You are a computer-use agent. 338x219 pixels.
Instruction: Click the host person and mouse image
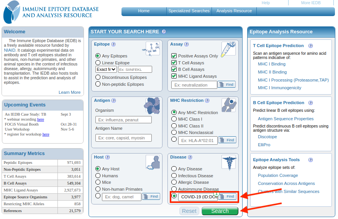(x=153, y=162)
